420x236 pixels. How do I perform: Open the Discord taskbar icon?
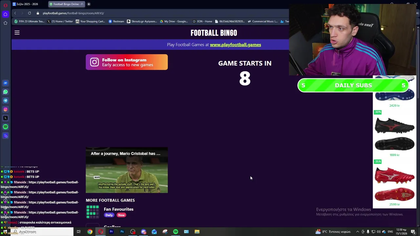143,232
